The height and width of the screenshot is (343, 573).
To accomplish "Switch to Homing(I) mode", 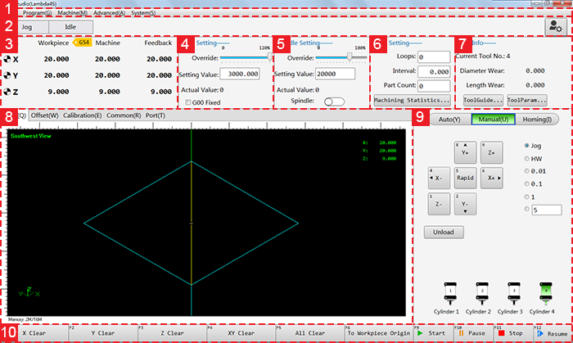I will click(537, 120).
